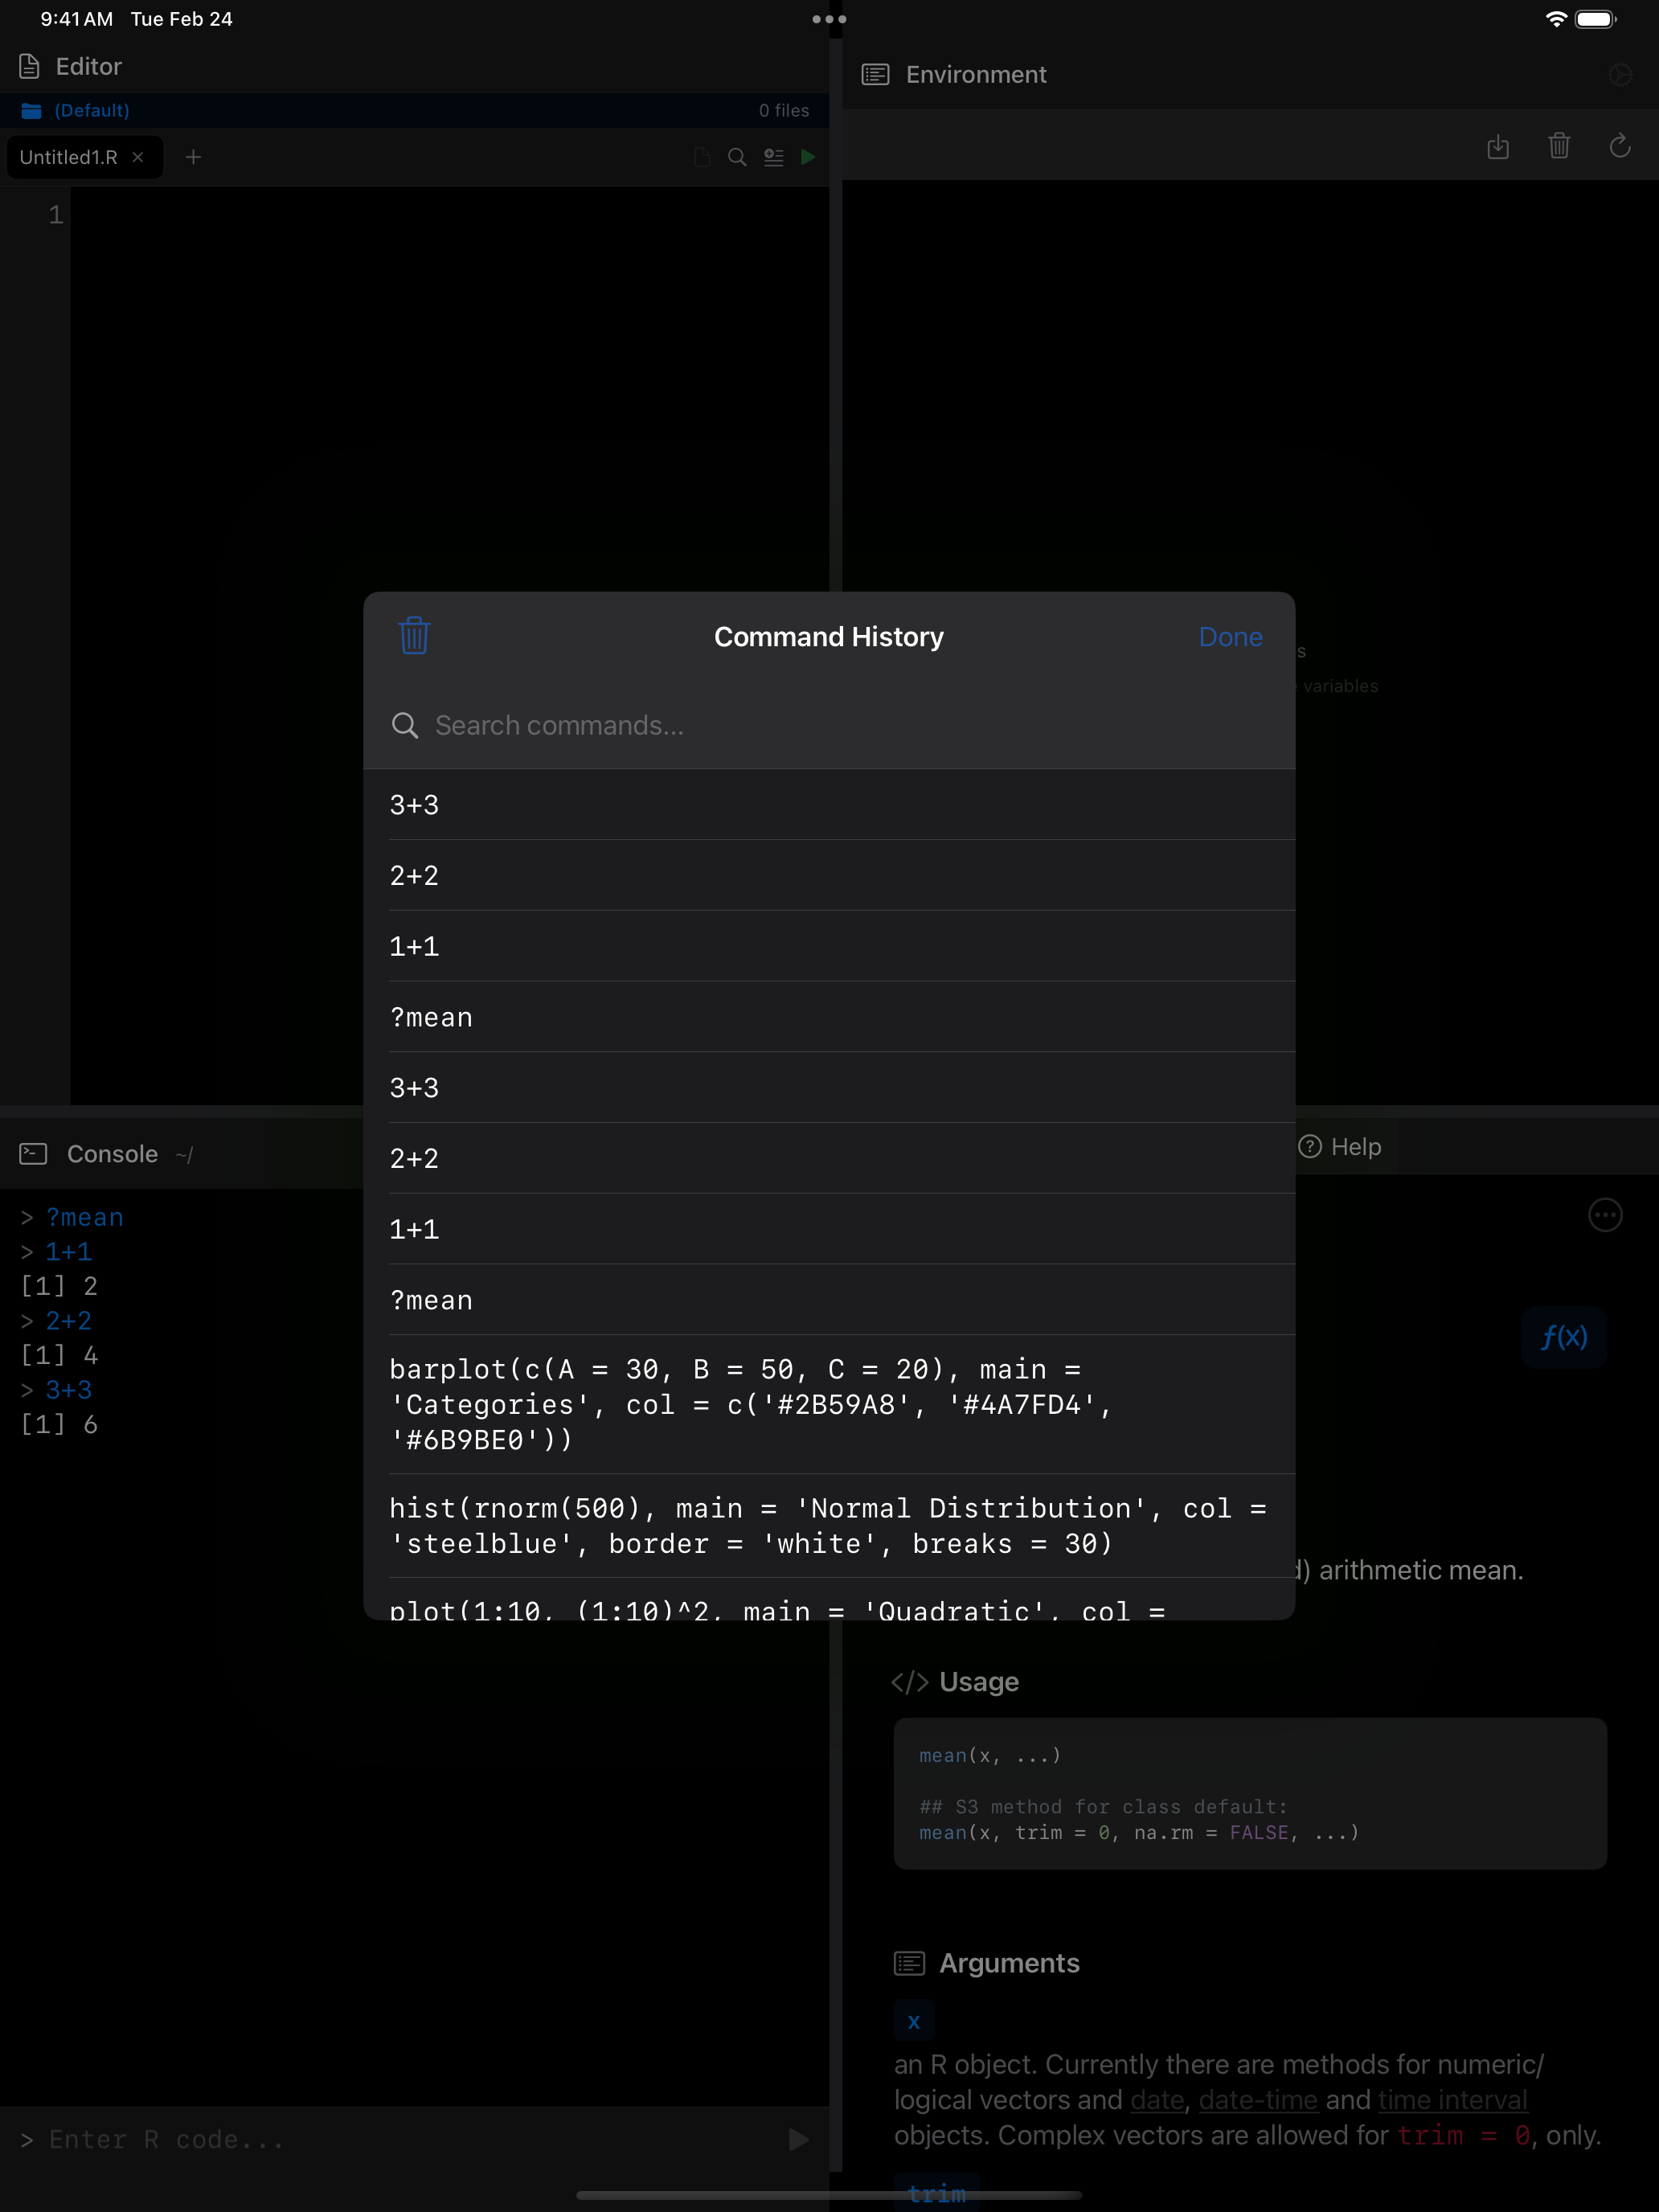Refresh the Environment panel
1659x2212 pixels.
1620,147
